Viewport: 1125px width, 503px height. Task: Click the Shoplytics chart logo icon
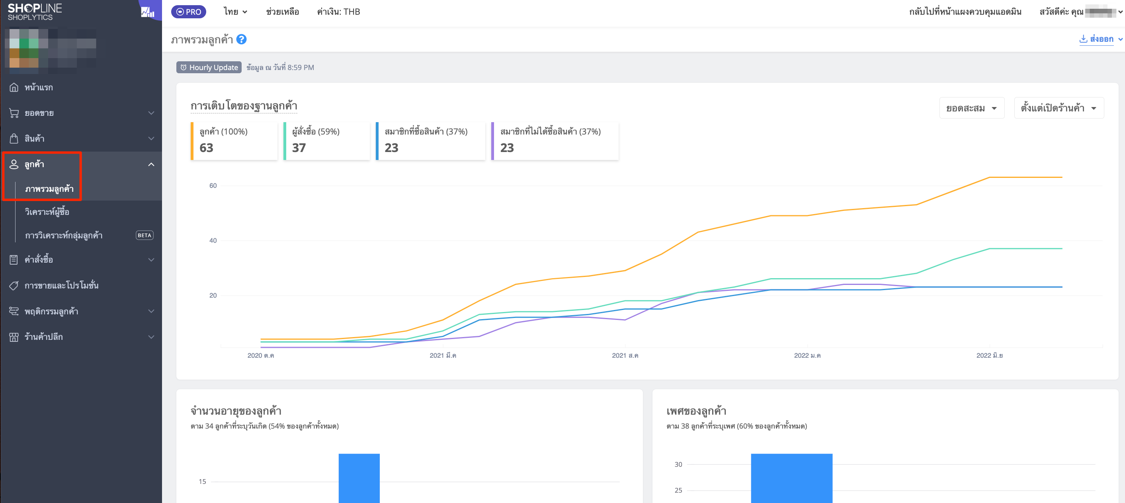coord(148,12)
